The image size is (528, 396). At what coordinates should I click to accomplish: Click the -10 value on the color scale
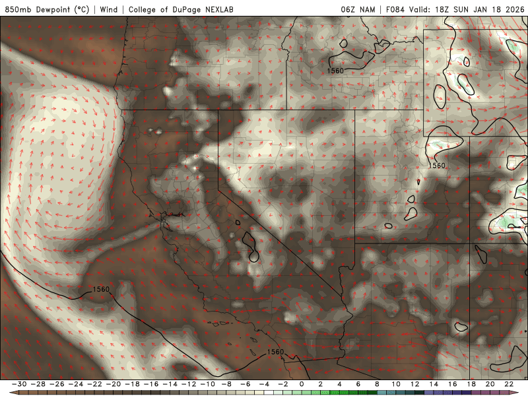208,384
